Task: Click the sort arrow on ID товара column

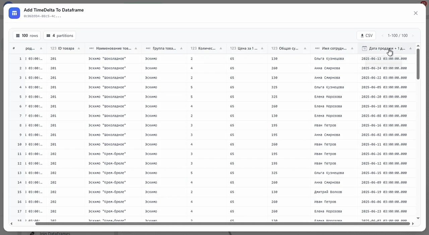Action: tap(79, 48)
